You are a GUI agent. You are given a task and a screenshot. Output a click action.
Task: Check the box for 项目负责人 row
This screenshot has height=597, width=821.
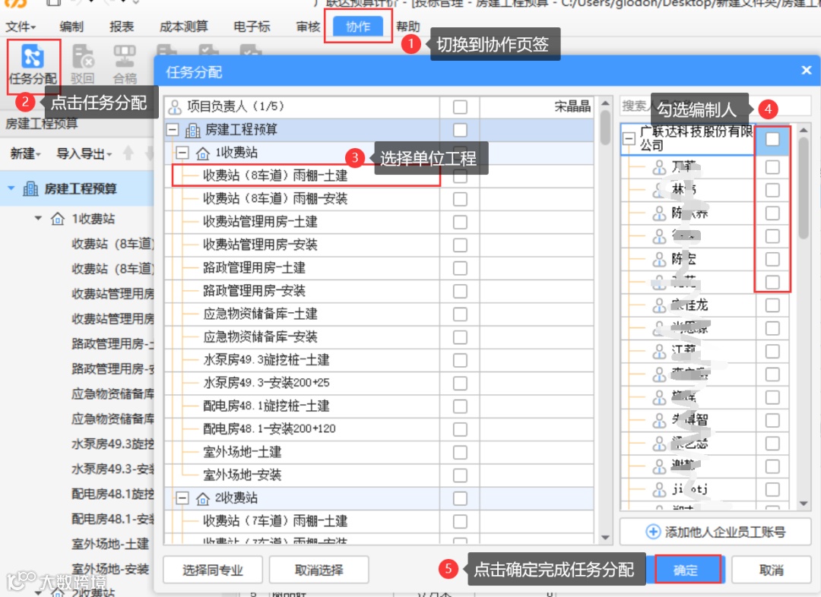[460, 107]
